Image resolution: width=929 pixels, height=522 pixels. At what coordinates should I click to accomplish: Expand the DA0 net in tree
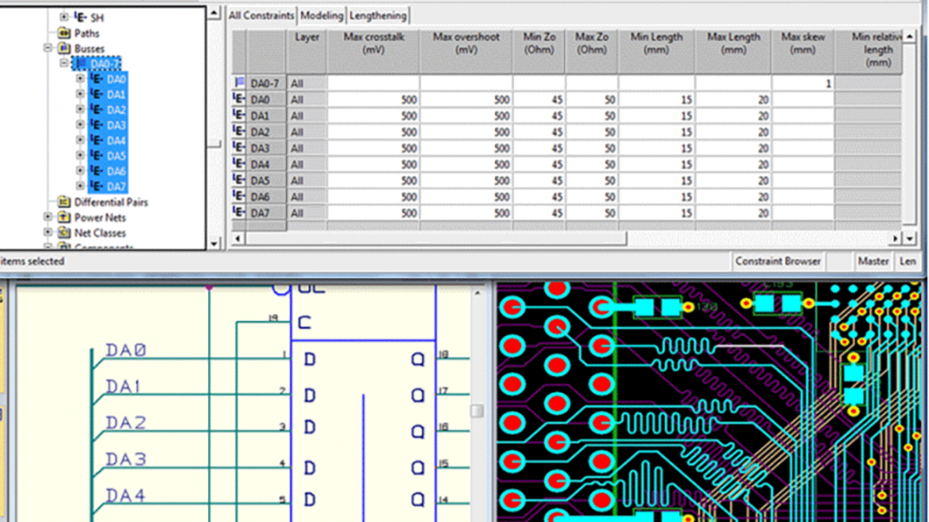click(x=80, y=79)
